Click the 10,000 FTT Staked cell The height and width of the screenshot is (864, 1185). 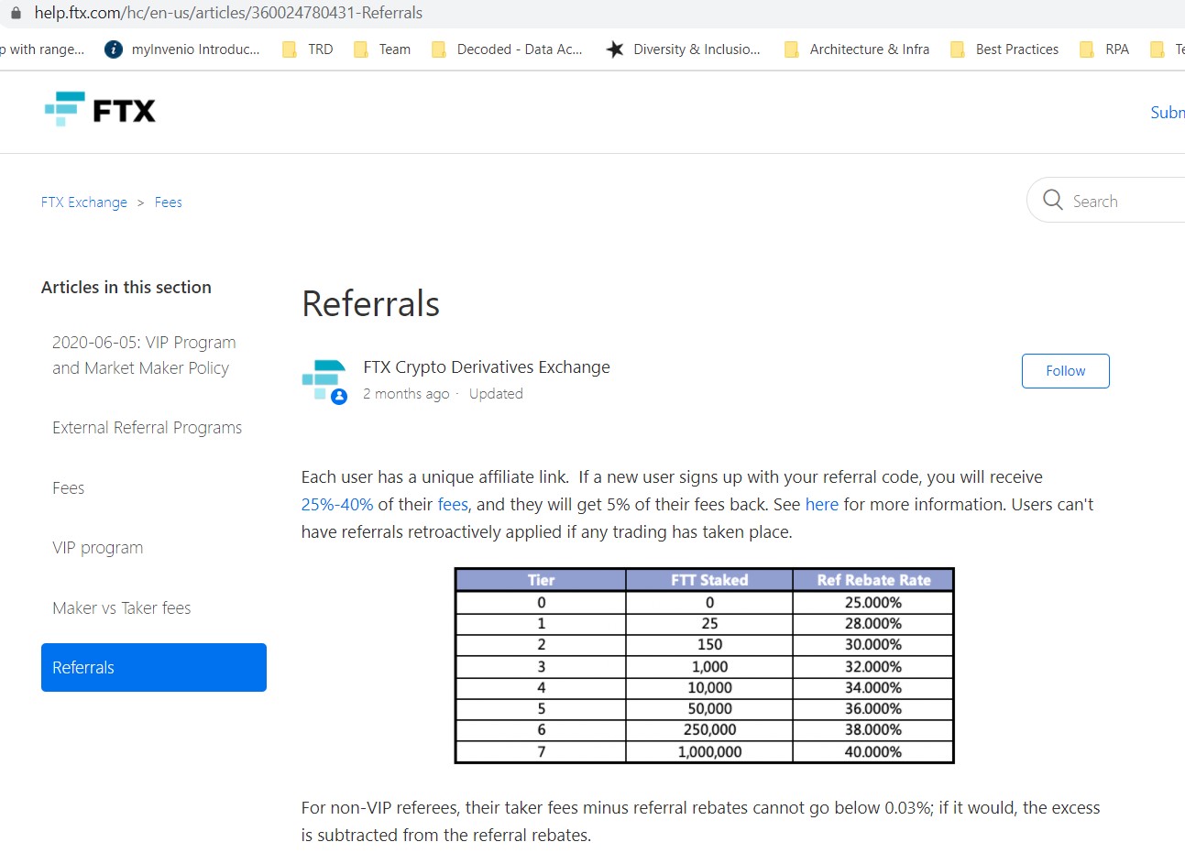tap(709, 688)
